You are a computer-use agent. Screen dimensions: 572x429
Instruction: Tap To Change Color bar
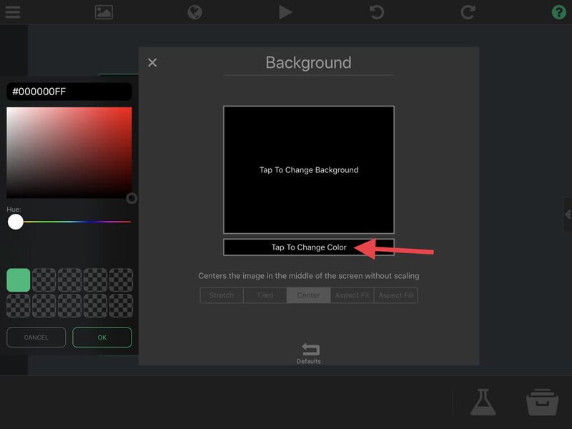(x=309, y=247)
